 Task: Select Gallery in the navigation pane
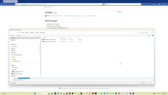(14, 40)
